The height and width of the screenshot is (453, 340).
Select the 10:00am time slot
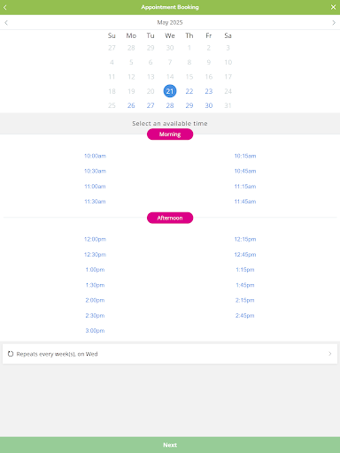(x=95, y=156)
